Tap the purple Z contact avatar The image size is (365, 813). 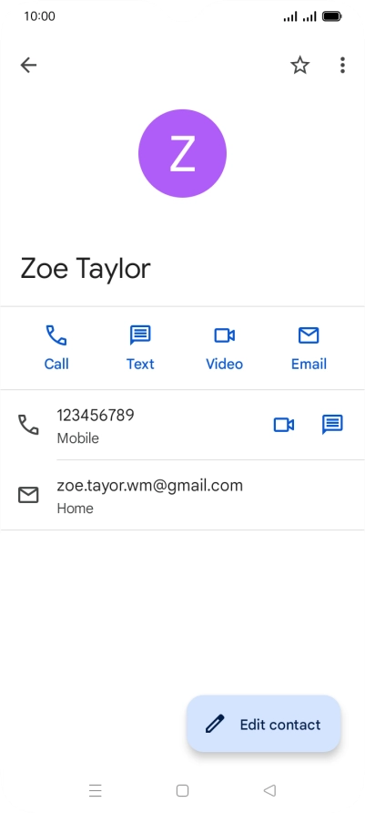coord(182,153)
